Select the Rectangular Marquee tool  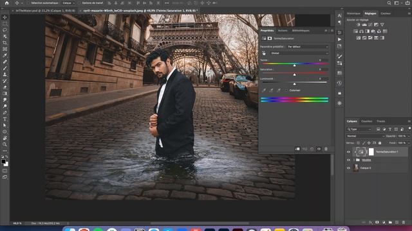(5, 24)
